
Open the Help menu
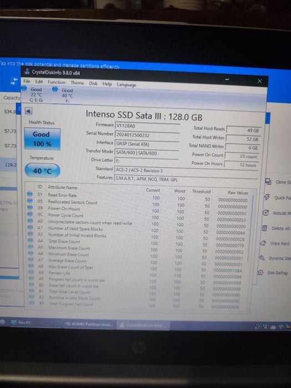click(x=107, y=84)
